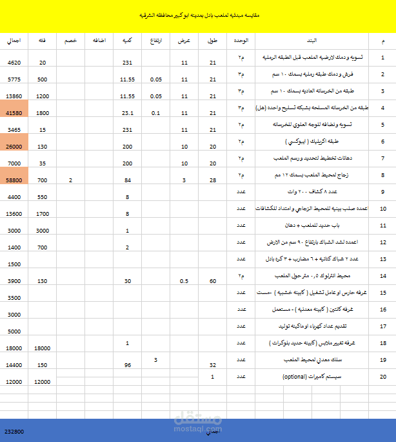Click the unit price cell 35

42,159
